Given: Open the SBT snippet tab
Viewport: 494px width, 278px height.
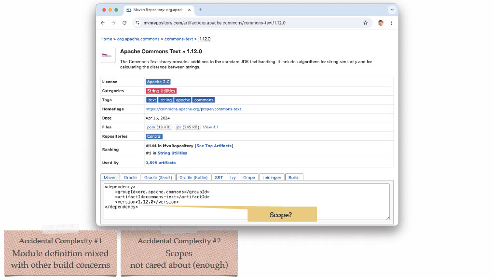Looking at the screenshot, I should point(219,177).
